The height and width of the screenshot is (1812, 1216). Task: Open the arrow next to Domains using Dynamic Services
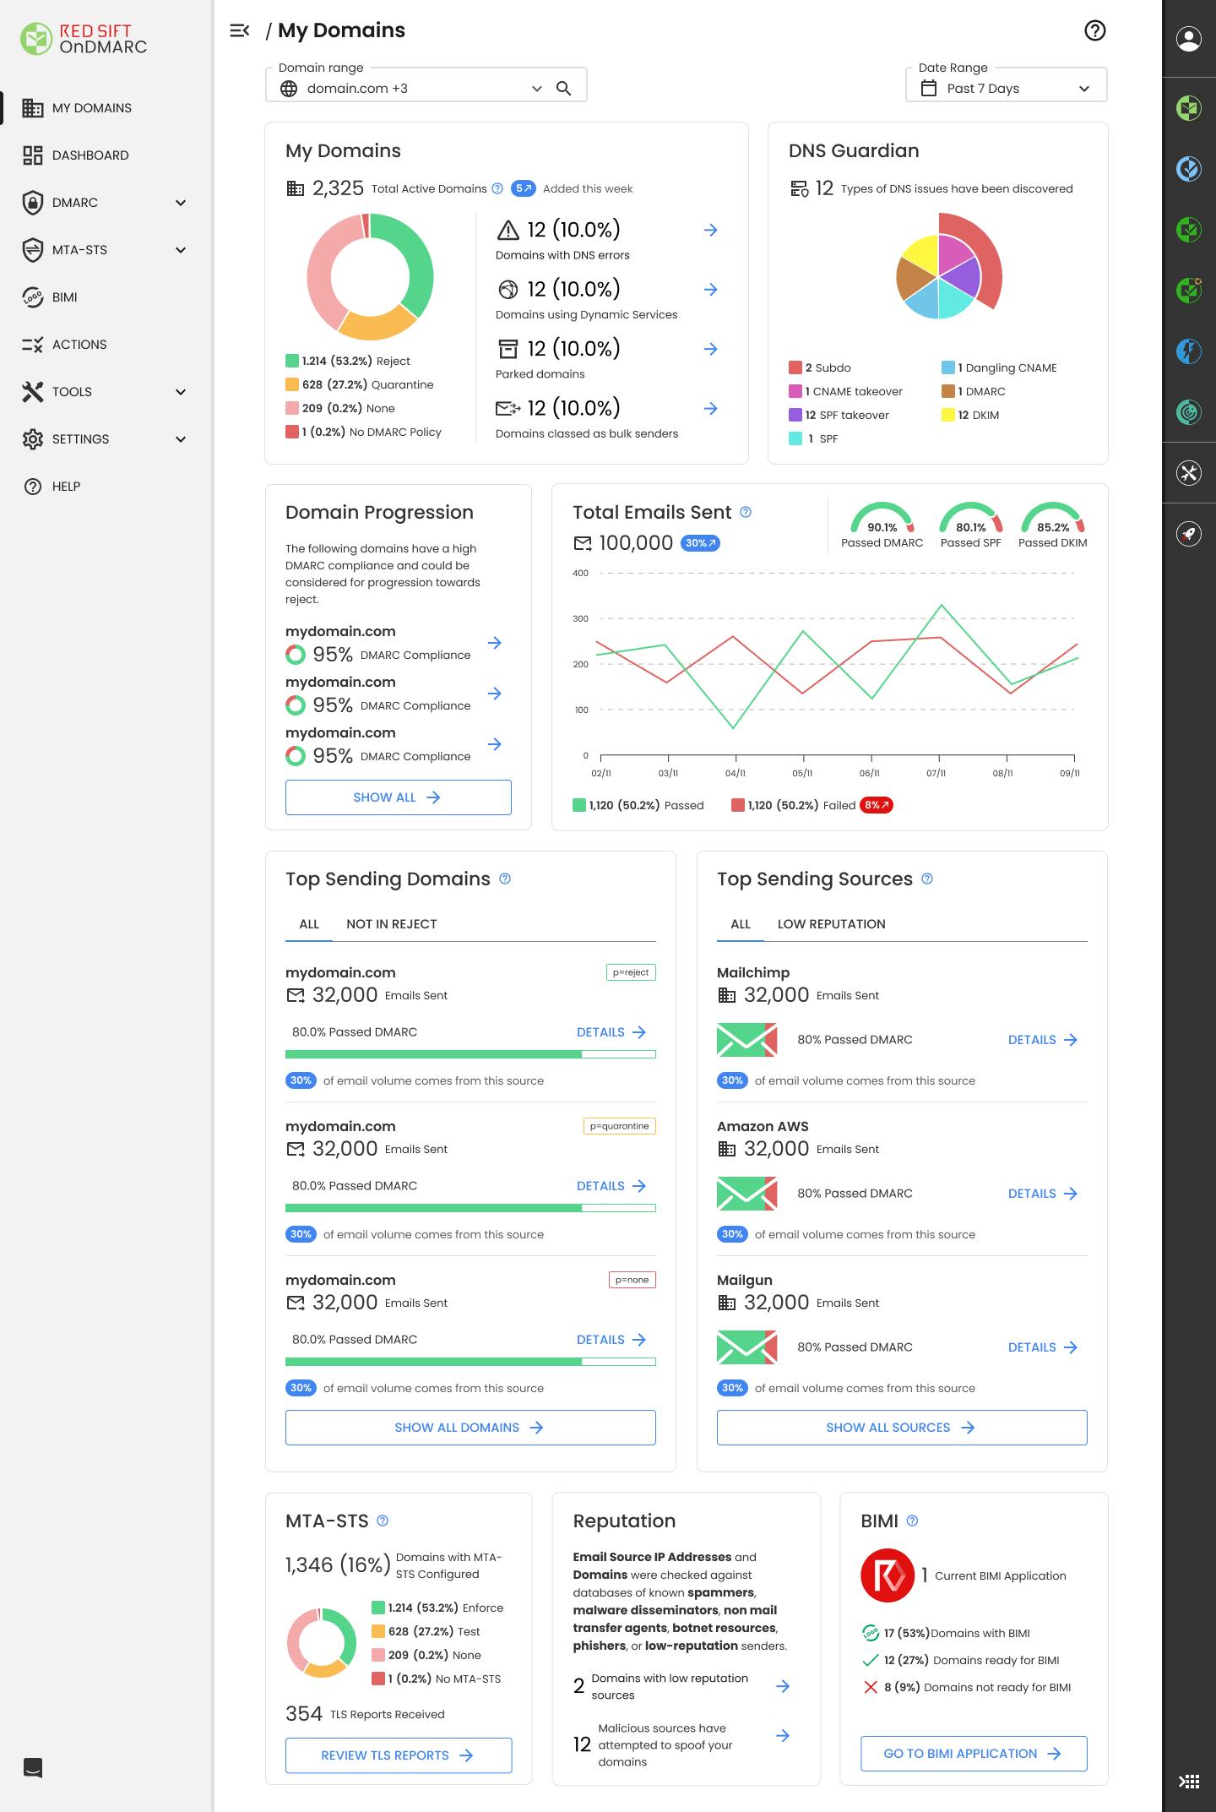click(711, 290)
